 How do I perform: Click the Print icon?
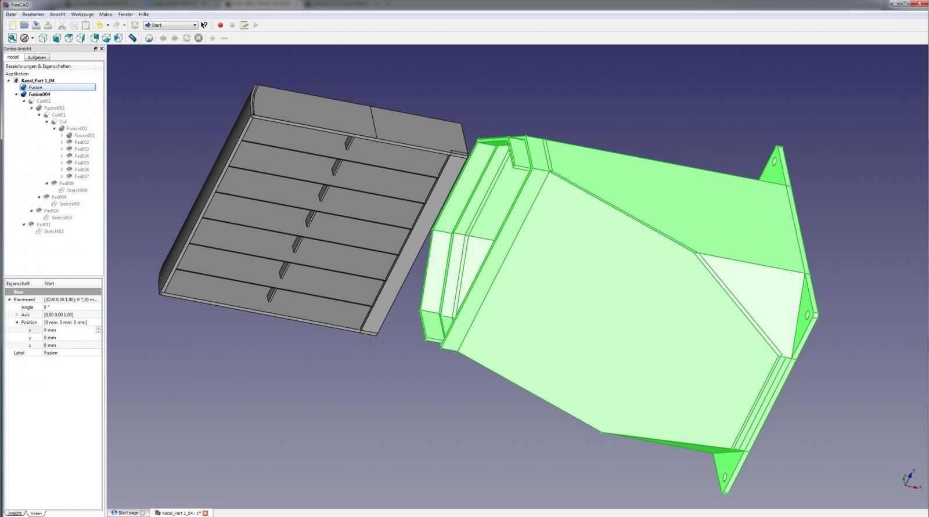(x=48, y=25)
